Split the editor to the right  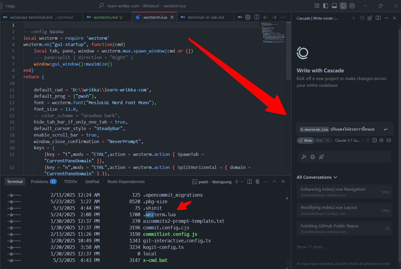(257, 17)
